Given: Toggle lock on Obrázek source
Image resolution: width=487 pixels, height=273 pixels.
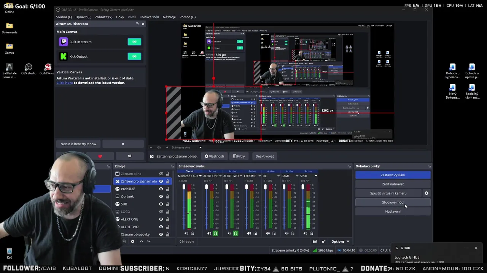Looking at the screenshot, I should coord(167,196).
